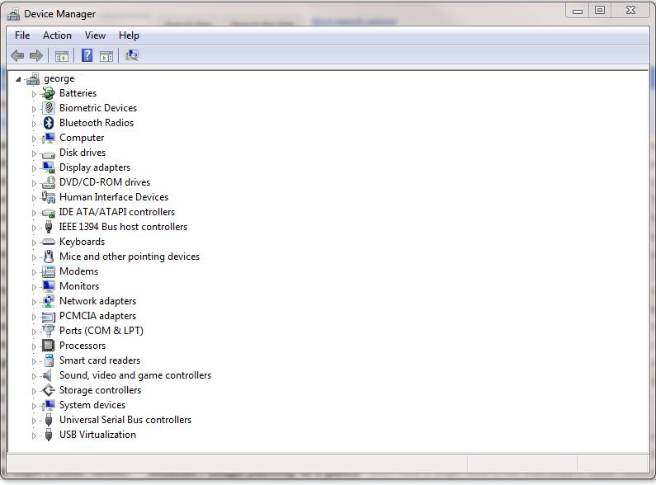Click the speaker icon for Sound controllers
Screen dimensions: 656x485
click(48, 375)
